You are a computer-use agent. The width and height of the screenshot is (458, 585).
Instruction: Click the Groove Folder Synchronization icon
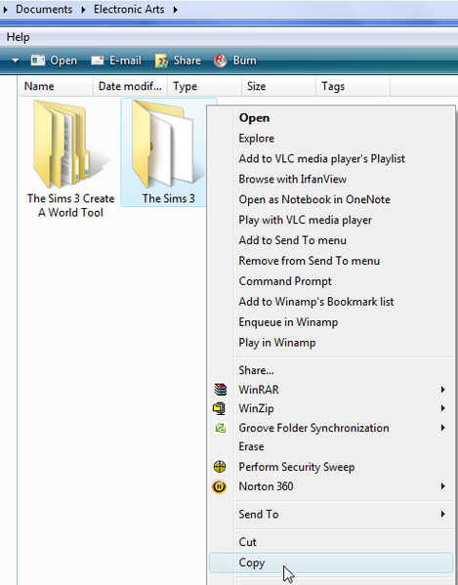pos(221,428)
